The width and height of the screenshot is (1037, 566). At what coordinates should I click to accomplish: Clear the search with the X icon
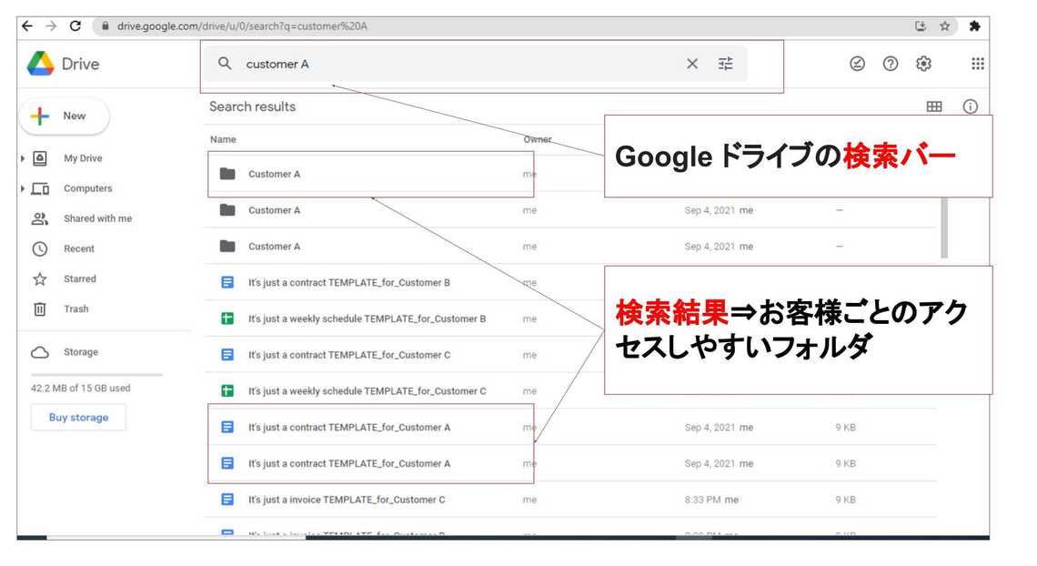(x=692, y=64)
